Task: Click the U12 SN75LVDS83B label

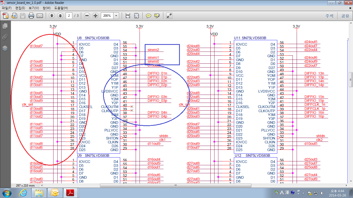Action: point(252,155)
